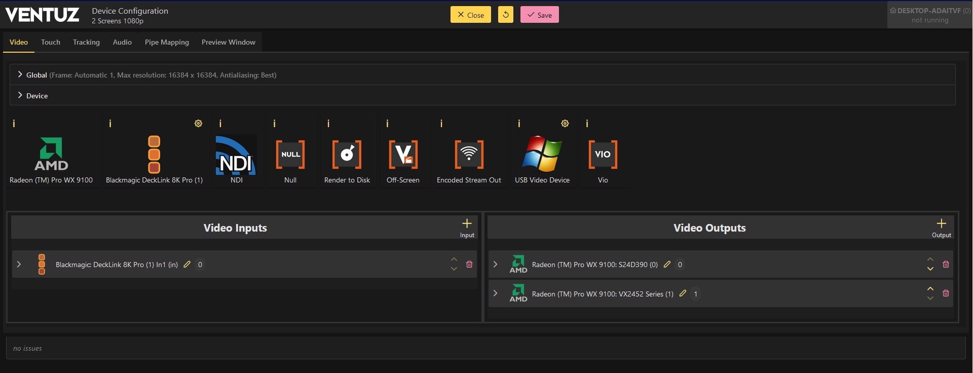
Task: Click the Off-Screen device icon
Action: coord(403,155)
